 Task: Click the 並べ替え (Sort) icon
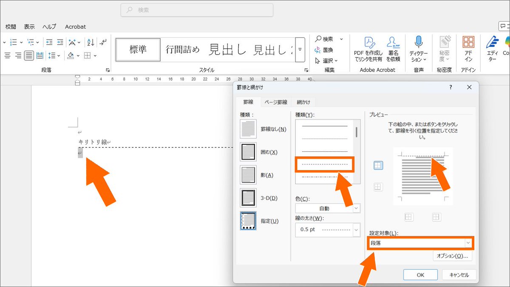pyautogui.click(x=90, y=42)
